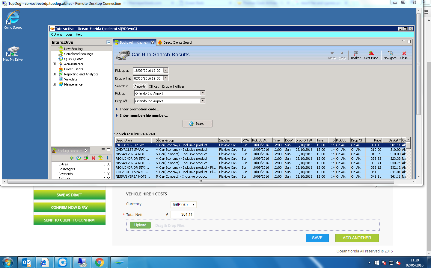This screenshot has height=268, width=431.
Task: Click the red Close toolbar icon
Action: coord(404,55)
